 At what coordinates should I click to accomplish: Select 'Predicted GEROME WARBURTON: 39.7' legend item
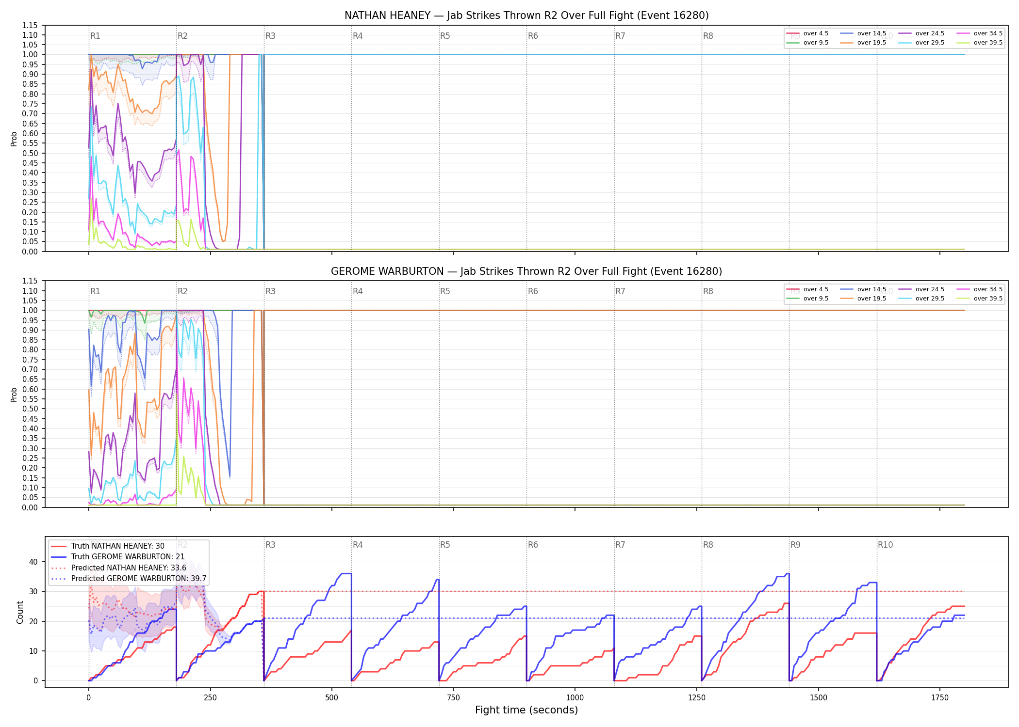[x=129, y=578]
